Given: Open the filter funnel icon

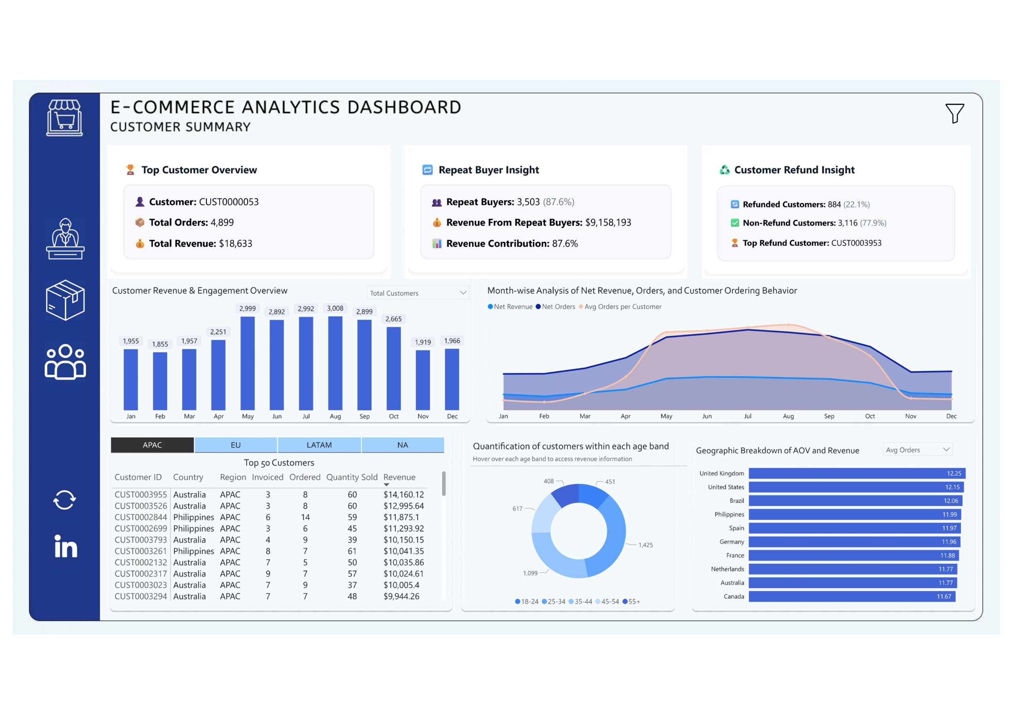Looking at the screenshot, I should [954, 113].
